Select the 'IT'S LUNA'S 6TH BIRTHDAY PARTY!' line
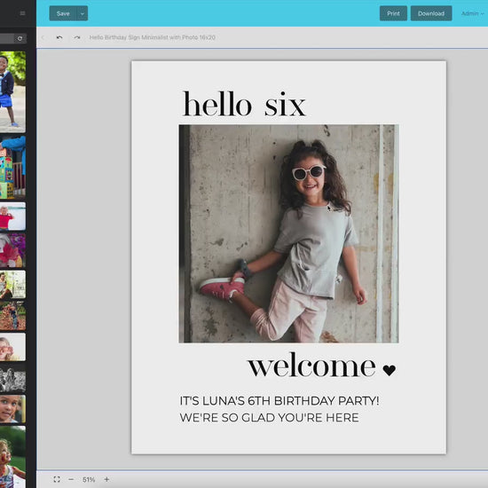 pos(279,400)
